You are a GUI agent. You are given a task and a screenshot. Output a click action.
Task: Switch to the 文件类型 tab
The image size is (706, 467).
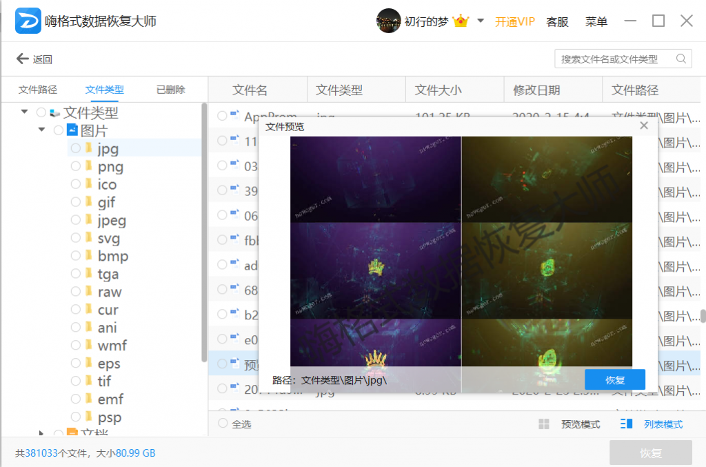(x=105, y=90)
